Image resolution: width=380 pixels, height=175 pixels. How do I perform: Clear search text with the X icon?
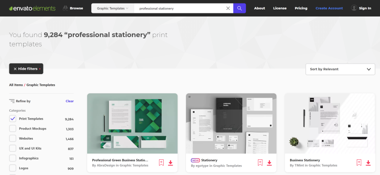228,8
